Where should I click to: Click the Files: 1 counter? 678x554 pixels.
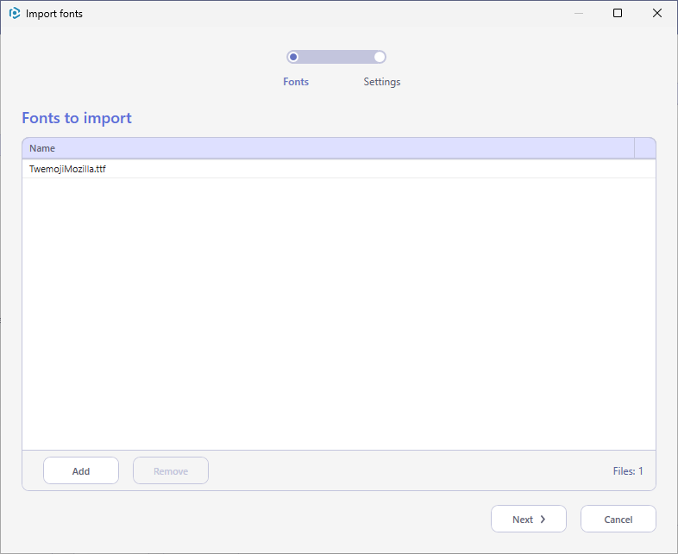[628, 471]
